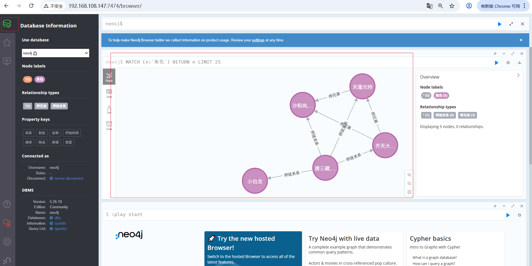This screenshot has height=266, width=532.
Task: Collapse the MATCH result frame
Action: tap(504, 54)
